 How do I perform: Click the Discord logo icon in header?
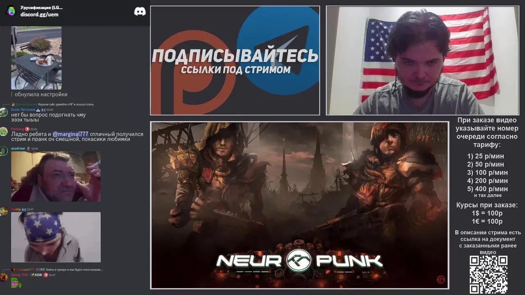(x=140, y=11)
